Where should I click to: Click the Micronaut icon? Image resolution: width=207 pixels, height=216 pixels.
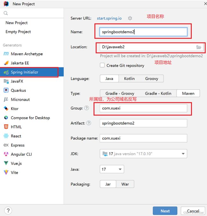[x=6, y=99]
